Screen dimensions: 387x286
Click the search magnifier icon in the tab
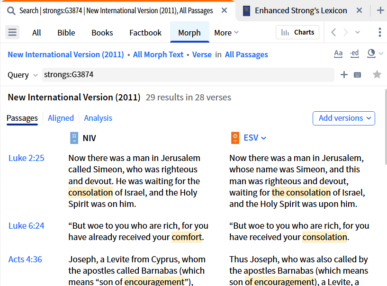point(11,11)
